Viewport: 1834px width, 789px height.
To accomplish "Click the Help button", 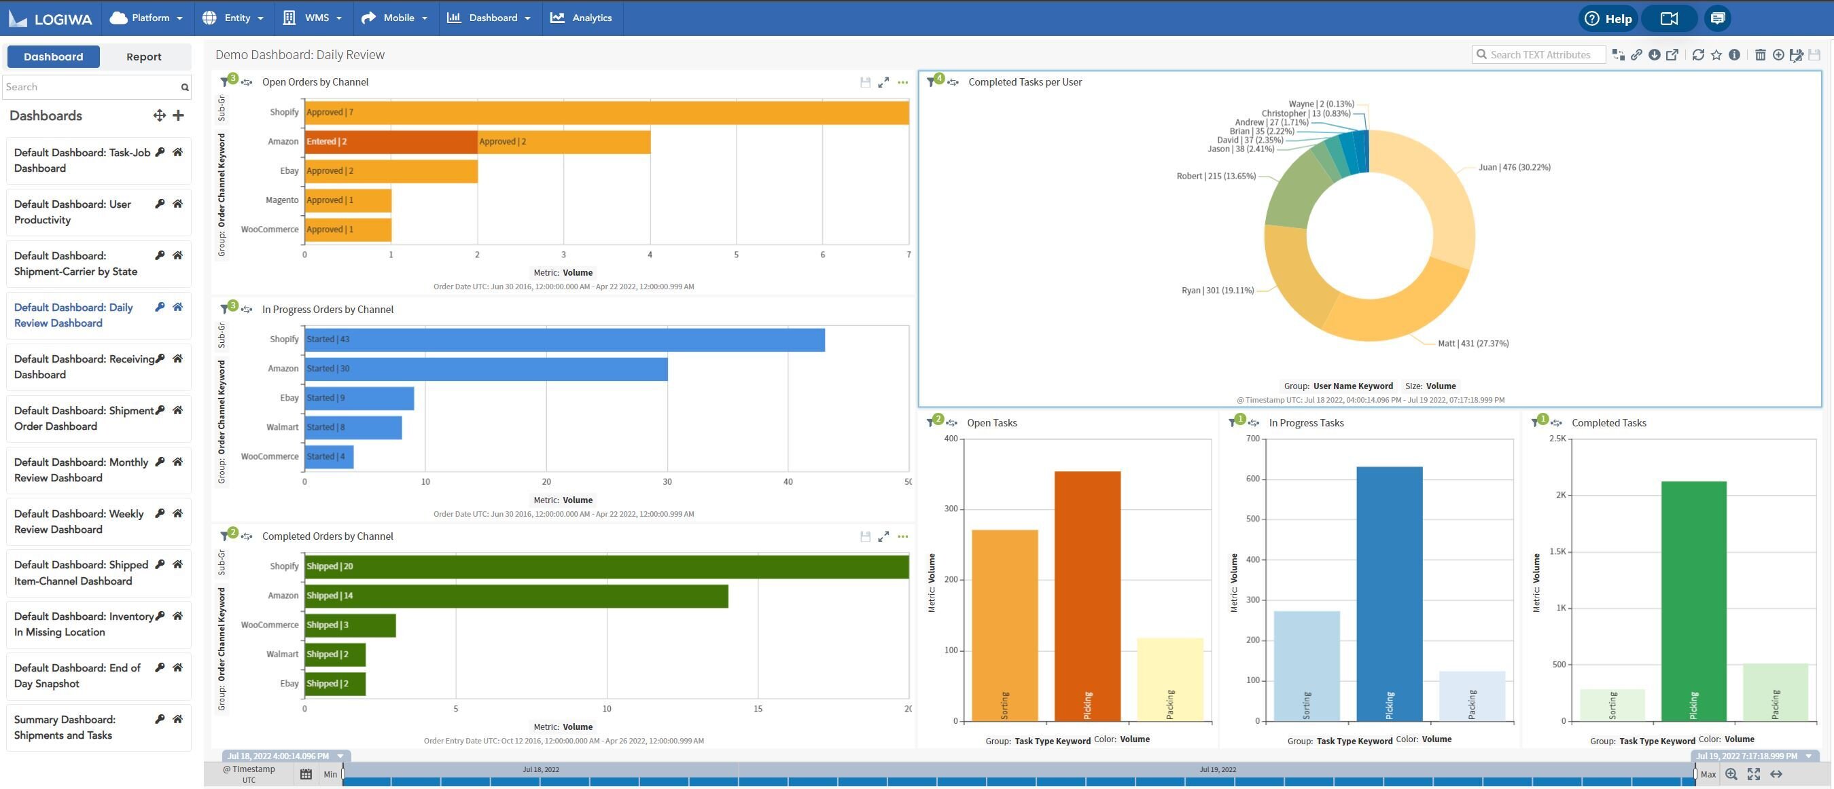I will pos(1608,18).
